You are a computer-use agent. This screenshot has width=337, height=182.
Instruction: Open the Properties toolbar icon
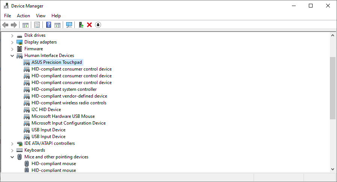click(x=37, y=25)
